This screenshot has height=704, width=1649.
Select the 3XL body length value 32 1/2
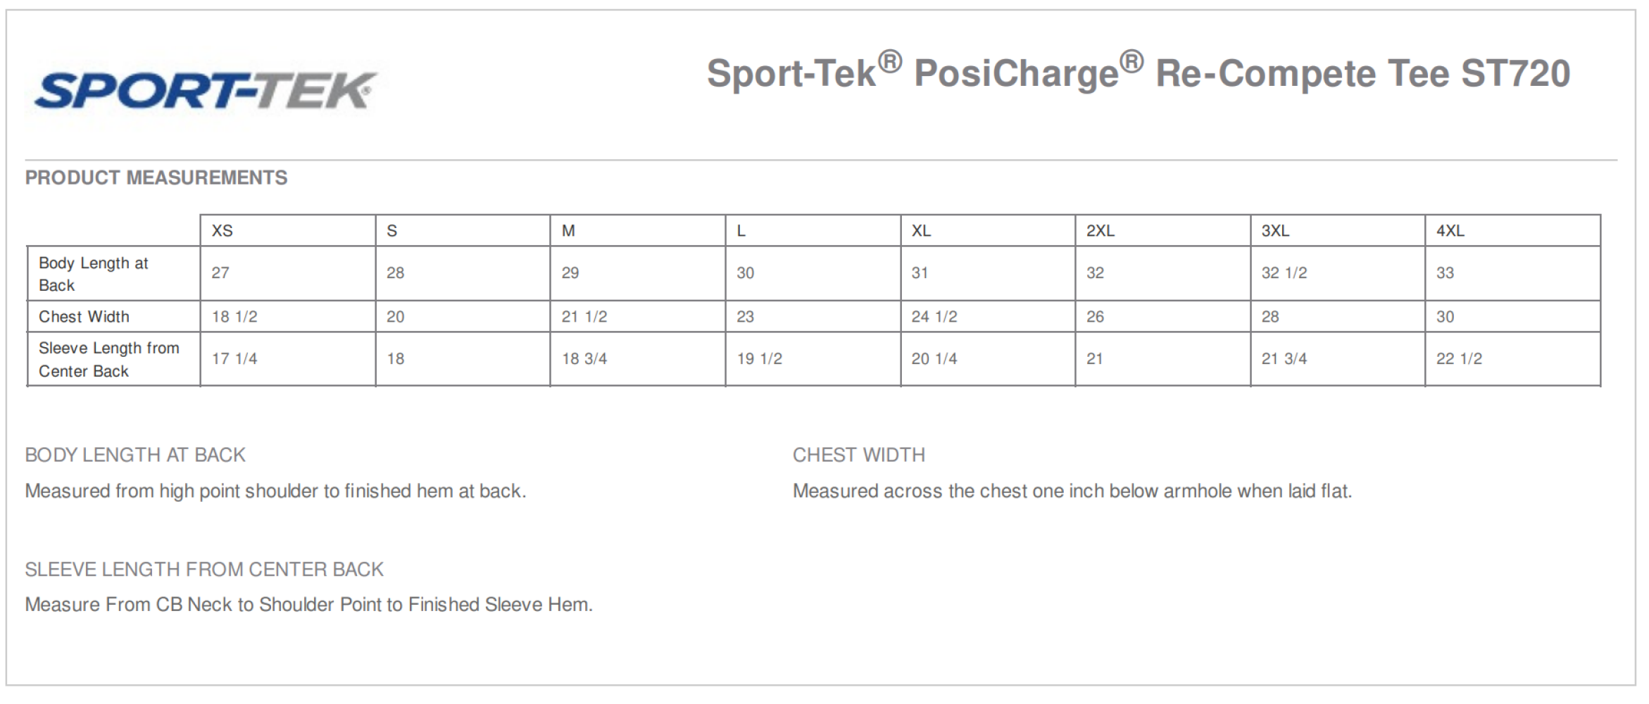click(1284, 273)
